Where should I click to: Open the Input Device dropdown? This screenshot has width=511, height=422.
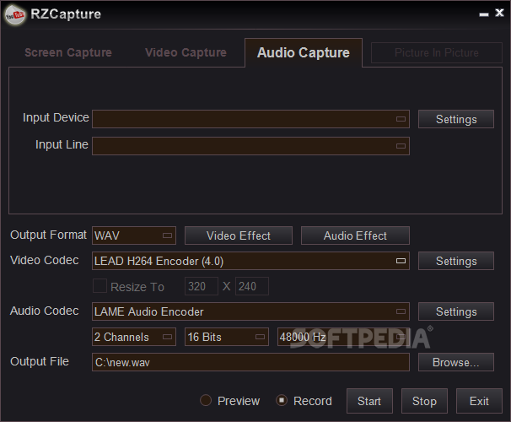pos(250,119)
